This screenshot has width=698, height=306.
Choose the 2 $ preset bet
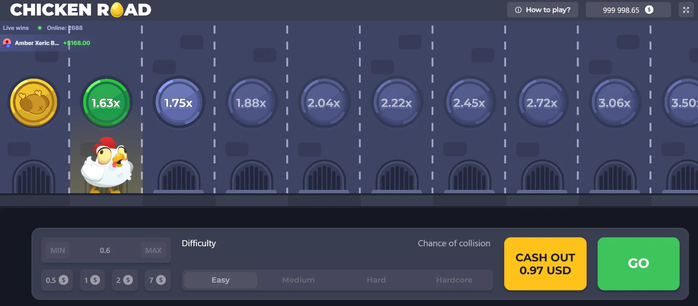pyautogui.click(x=125, y=280)
